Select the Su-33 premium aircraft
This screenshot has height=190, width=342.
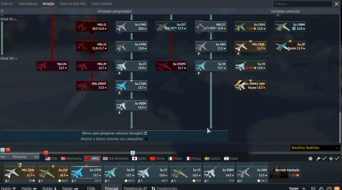click(x=251, y=66)
